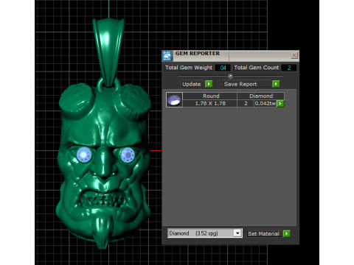This screenshot has height=265, width=354.
Task: Click the green arrow next to Update
Action: 209,84
